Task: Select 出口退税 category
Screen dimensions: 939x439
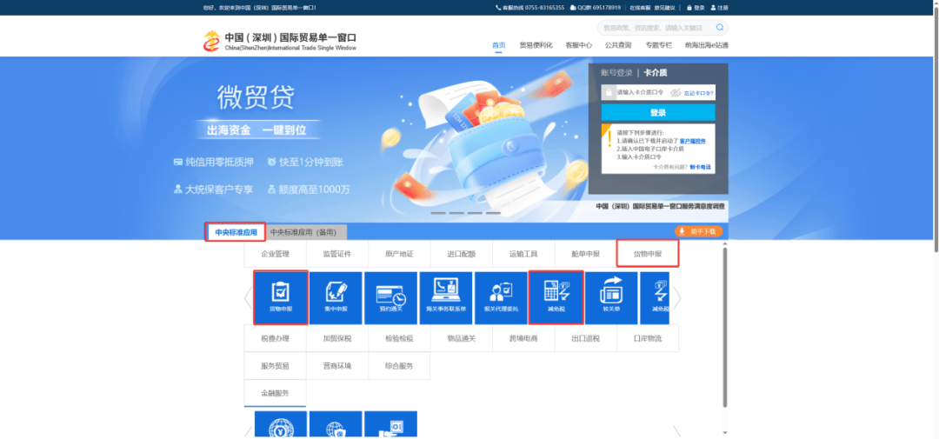Action: tap(586, 338)
